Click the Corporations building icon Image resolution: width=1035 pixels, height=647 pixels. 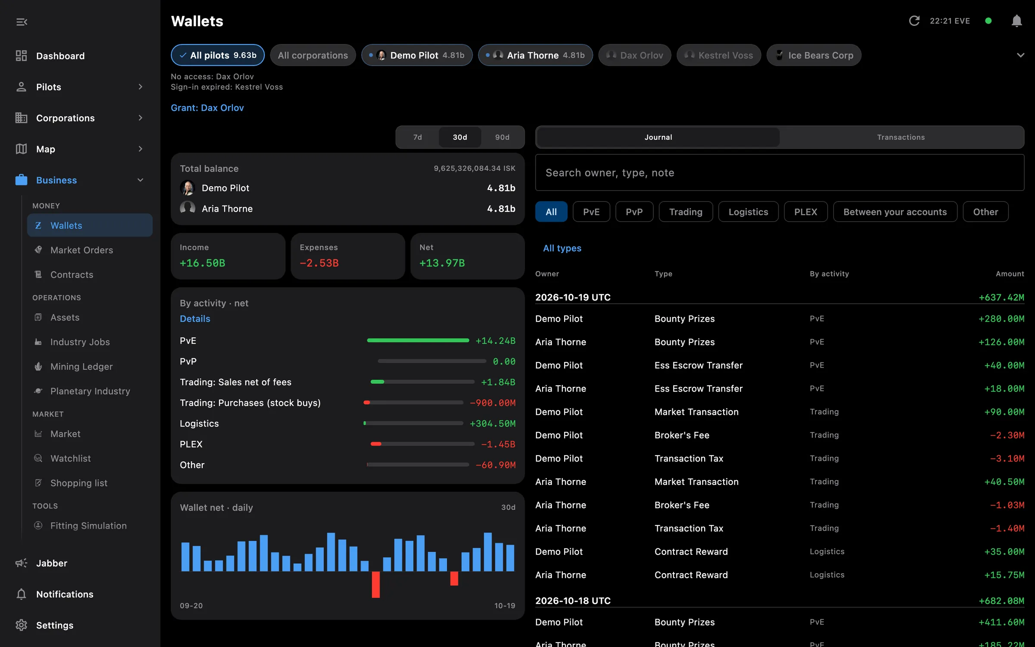[x=21, y=118]
